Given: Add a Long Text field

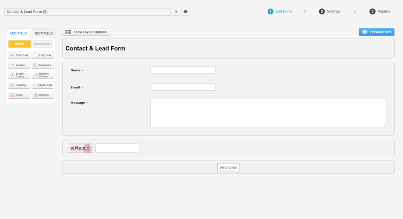Looking at the screenshot, I should [43, 55].
